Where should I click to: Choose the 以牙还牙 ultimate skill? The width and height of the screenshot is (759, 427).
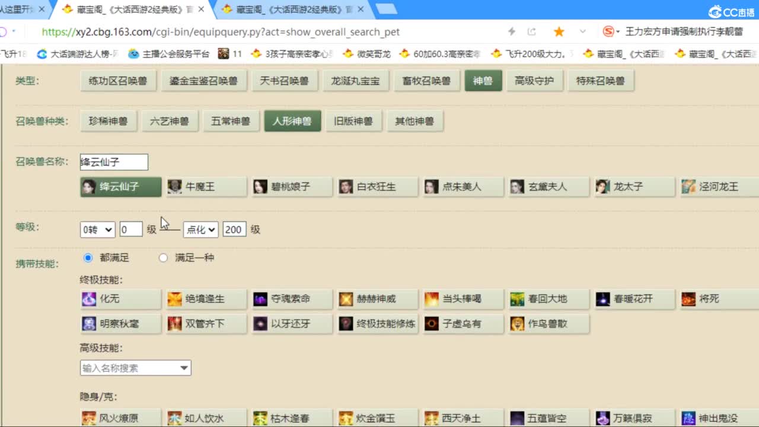291,324
